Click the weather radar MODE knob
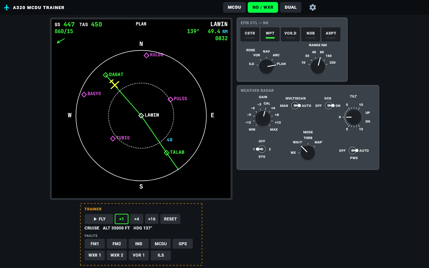The height and width of the screenshot is (268, 429). 308,153
